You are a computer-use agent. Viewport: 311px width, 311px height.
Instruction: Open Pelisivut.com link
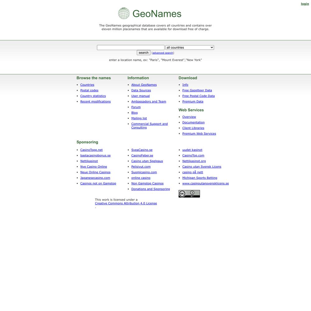(x=141, y=167)
